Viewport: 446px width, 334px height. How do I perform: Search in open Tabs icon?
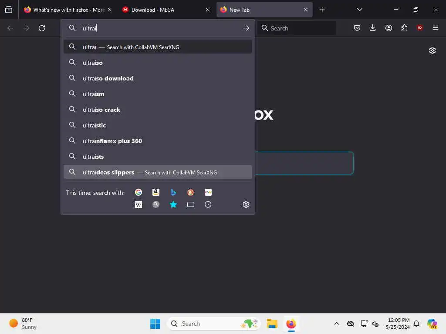pyautogui.click(x=191, y=204)
